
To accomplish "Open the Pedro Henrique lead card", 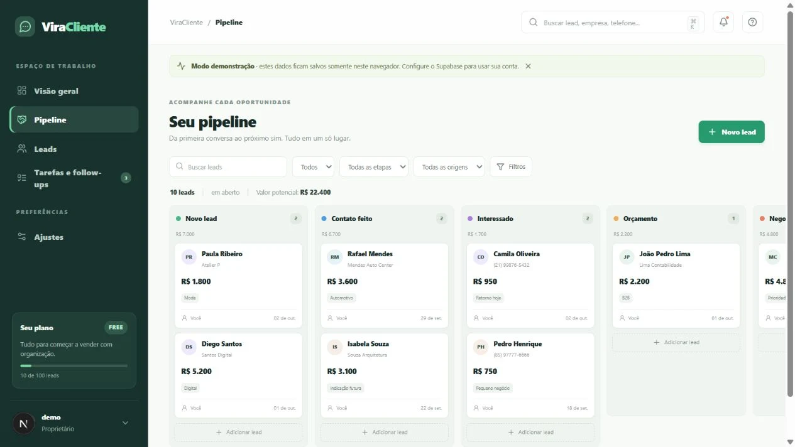I will tap(530, 375).
